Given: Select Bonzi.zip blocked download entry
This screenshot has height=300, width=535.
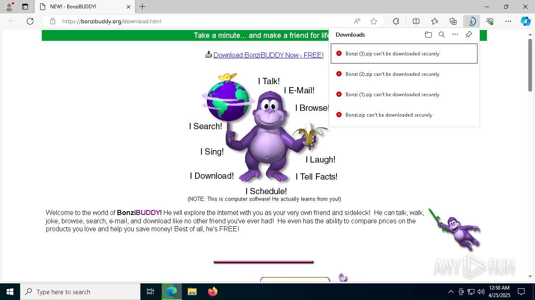Looking at the screenshot, I should pyautogui.click(x=404, y=115).
